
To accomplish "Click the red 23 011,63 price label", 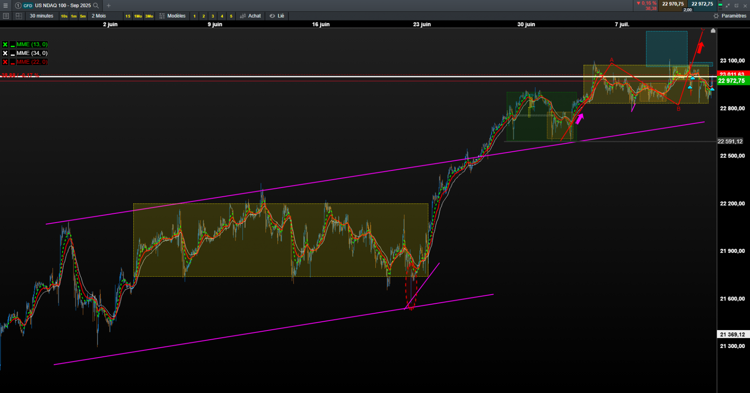I will click(733, 74).
